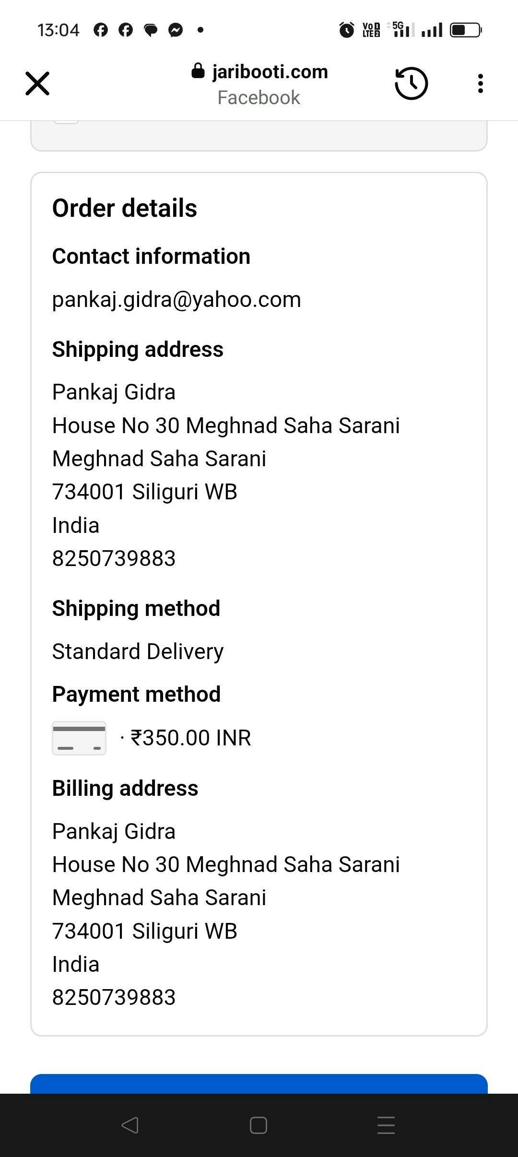This screenshot has width=518, height=1157.
Task: Tap the history clock icon in the browser bar
Action: click(x=411, y=84)
